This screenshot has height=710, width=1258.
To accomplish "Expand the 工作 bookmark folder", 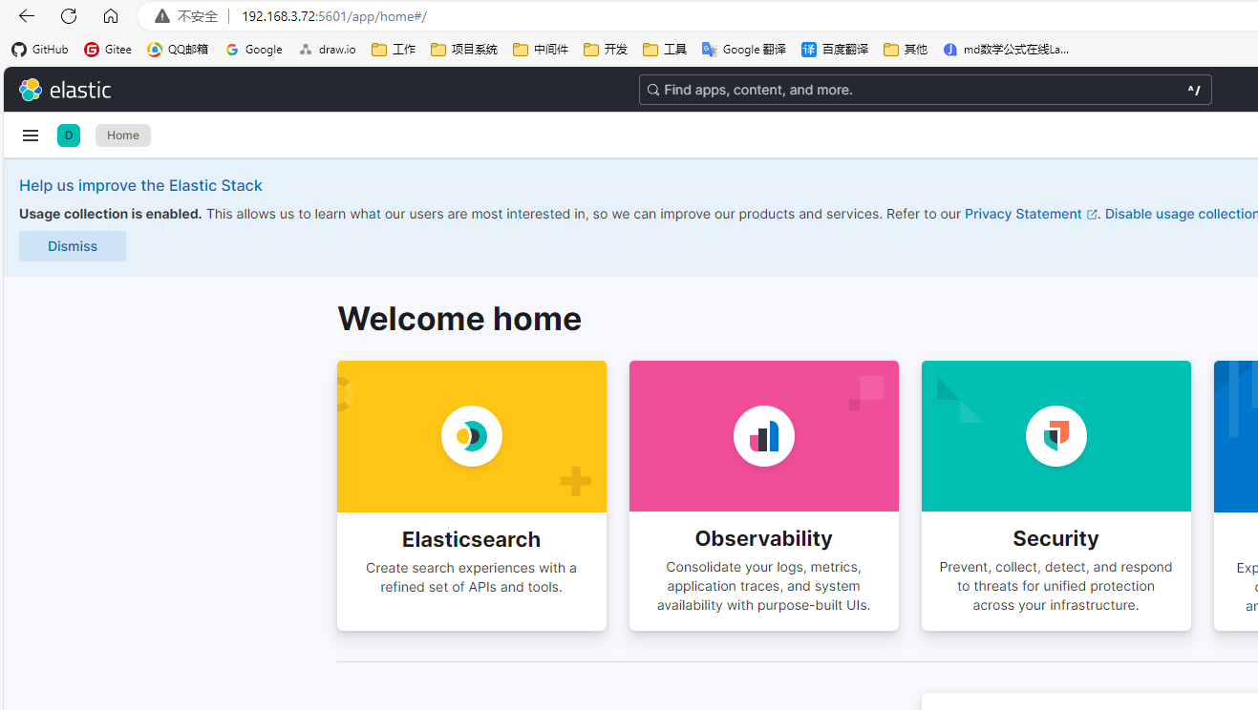I will pos(394,50).
